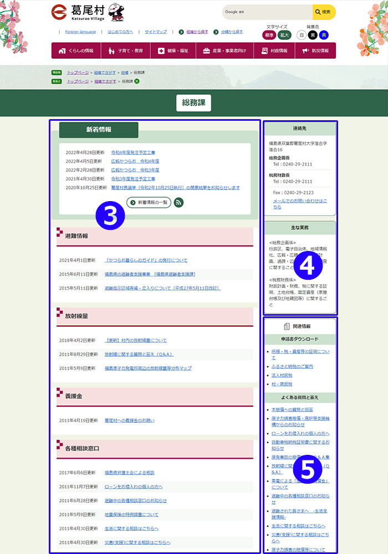Click 組織でさがす in the 足あと breadcrumb row
The height and width of the screenshot is (554, 388).
(x=105, y=81)
